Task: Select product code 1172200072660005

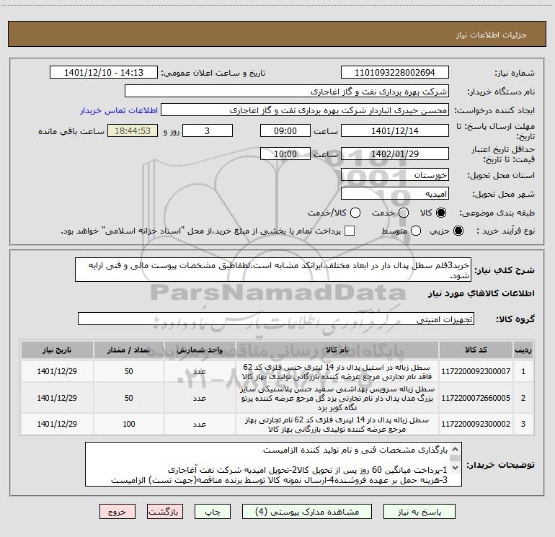Action: pos(476,398)
